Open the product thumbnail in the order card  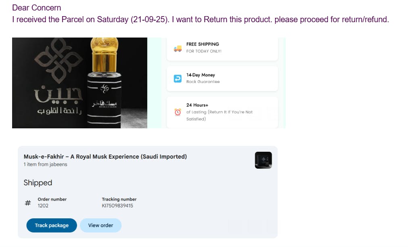[263, 160]
